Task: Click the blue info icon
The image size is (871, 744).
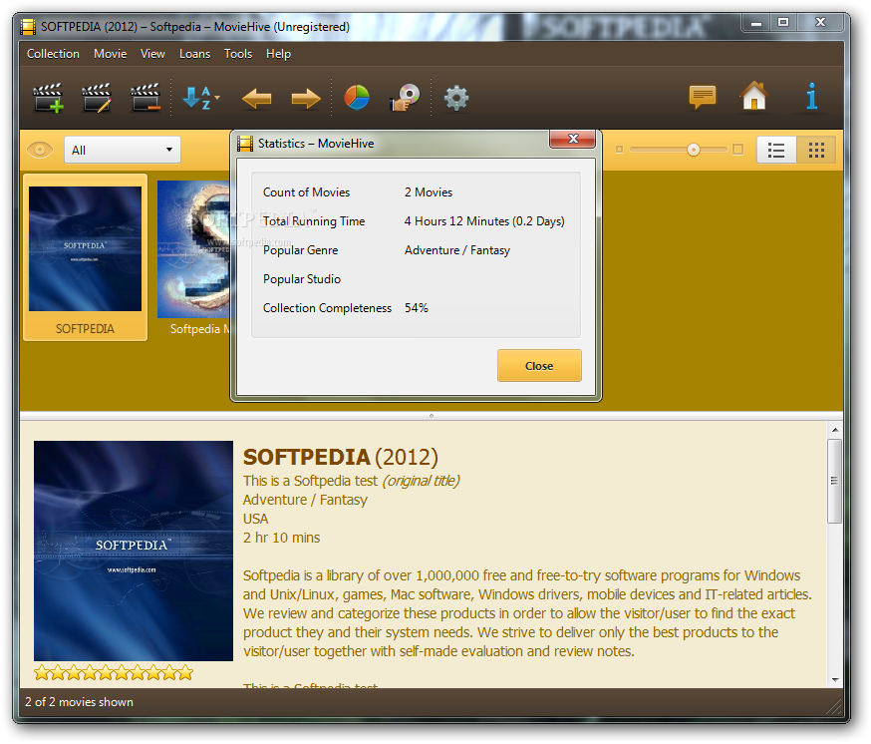Action: tap(811, 96)
